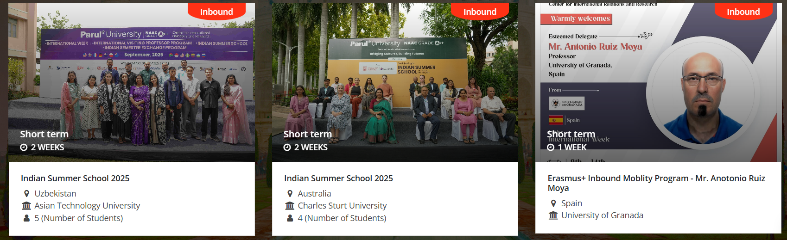This screenshot has height=240, width=787.
Task: Click the institution icon beside University of Granada
Action: [x=553, y=215]
